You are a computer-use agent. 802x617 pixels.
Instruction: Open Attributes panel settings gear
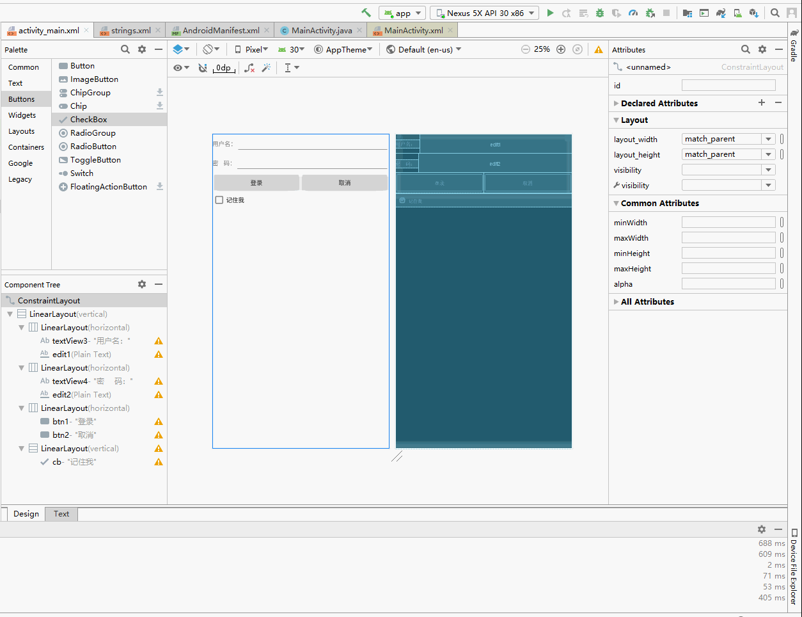coord(762,49)
